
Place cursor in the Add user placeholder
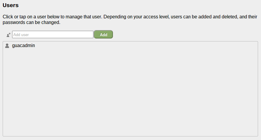pos(21,35)
